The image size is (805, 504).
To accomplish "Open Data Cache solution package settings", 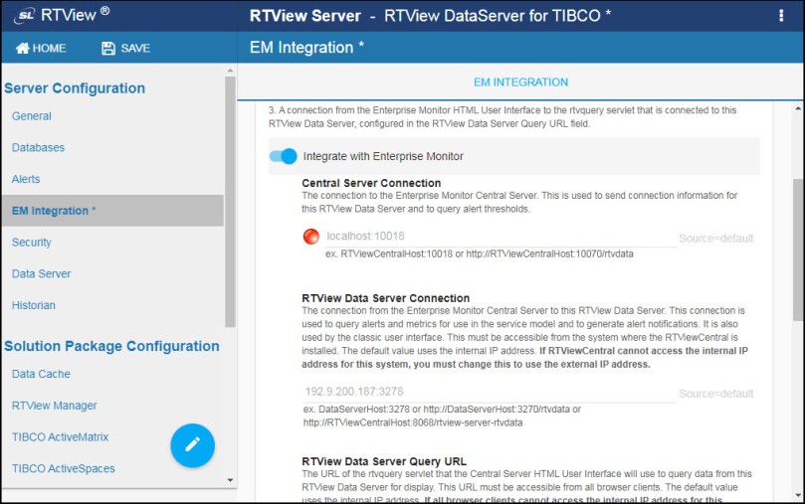I will [x=42, y=374].
